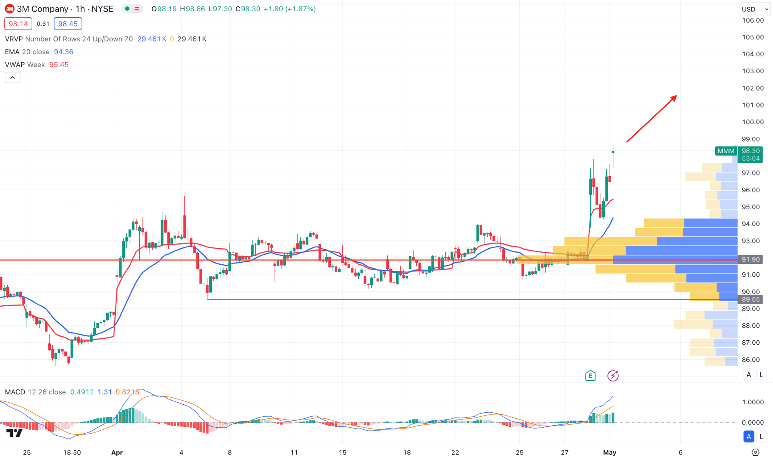Click the 98.14 sell price button
Screen dimensions: 773x459
click(x=18, y=24)
